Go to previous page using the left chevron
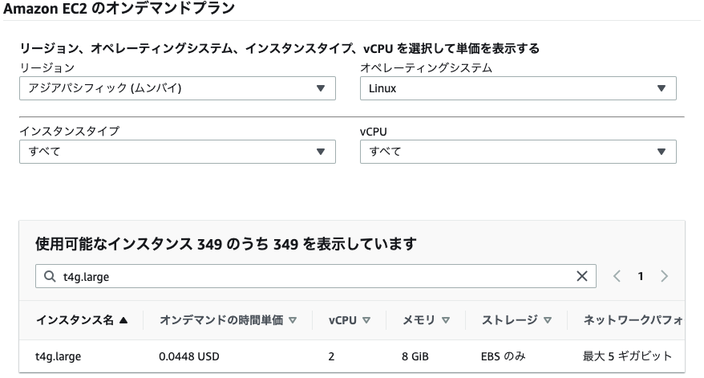The width and height of the screenshot is (704, 378). click(x=617, y=276)
